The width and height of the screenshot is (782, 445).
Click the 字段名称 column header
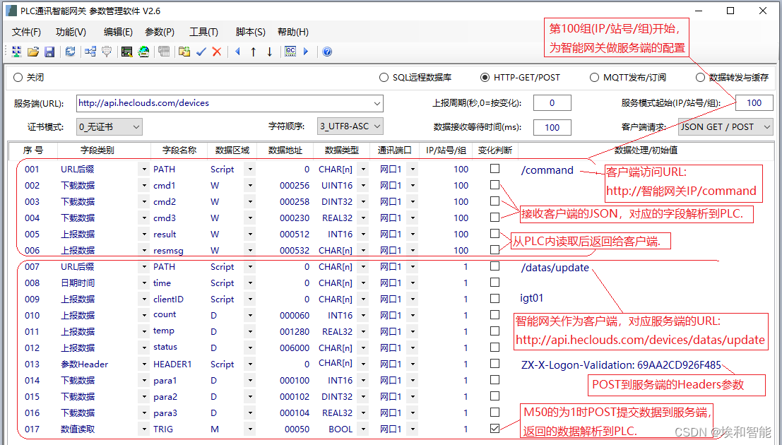pyautogui.click(x=177, y=150)
